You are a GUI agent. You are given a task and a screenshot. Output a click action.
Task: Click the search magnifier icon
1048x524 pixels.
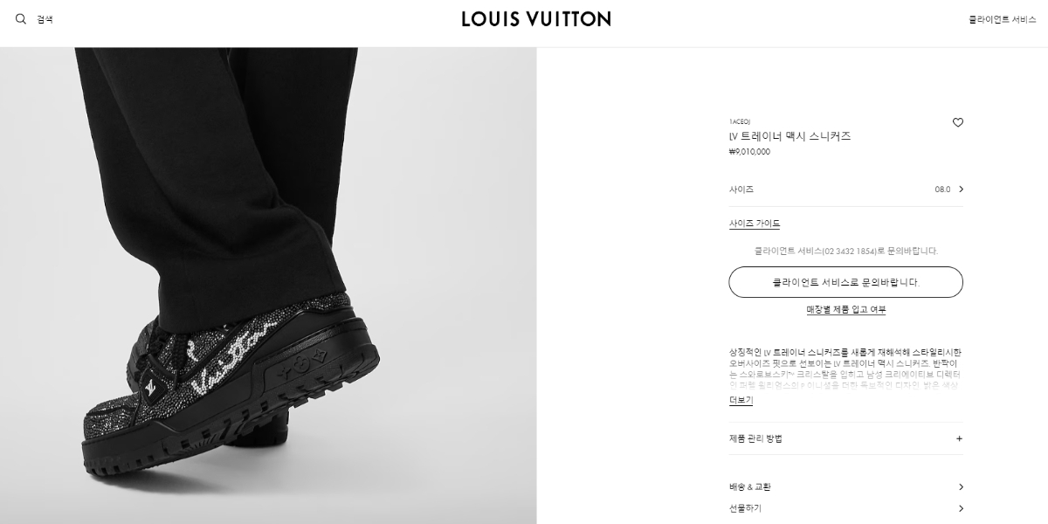click(21, 18)
